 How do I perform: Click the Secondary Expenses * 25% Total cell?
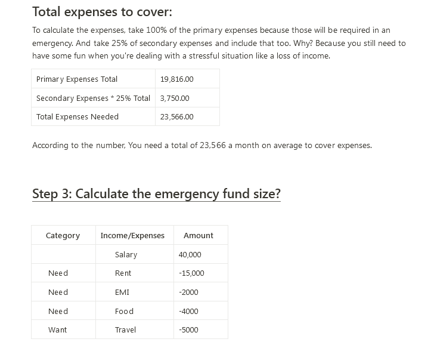pyautogui.click(x=93, y=98)
